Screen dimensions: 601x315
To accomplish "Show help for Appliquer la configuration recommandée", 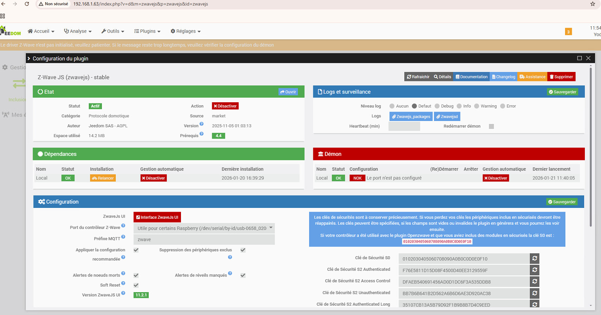I will [123, 257].
